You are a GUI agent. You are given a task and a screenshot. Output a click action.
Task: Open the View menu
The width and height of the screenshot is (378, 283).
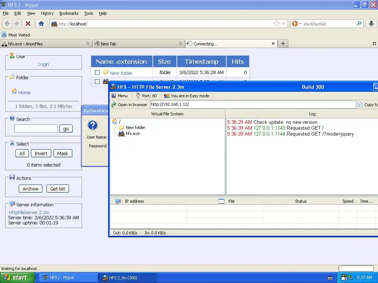(x=31, y=13)
